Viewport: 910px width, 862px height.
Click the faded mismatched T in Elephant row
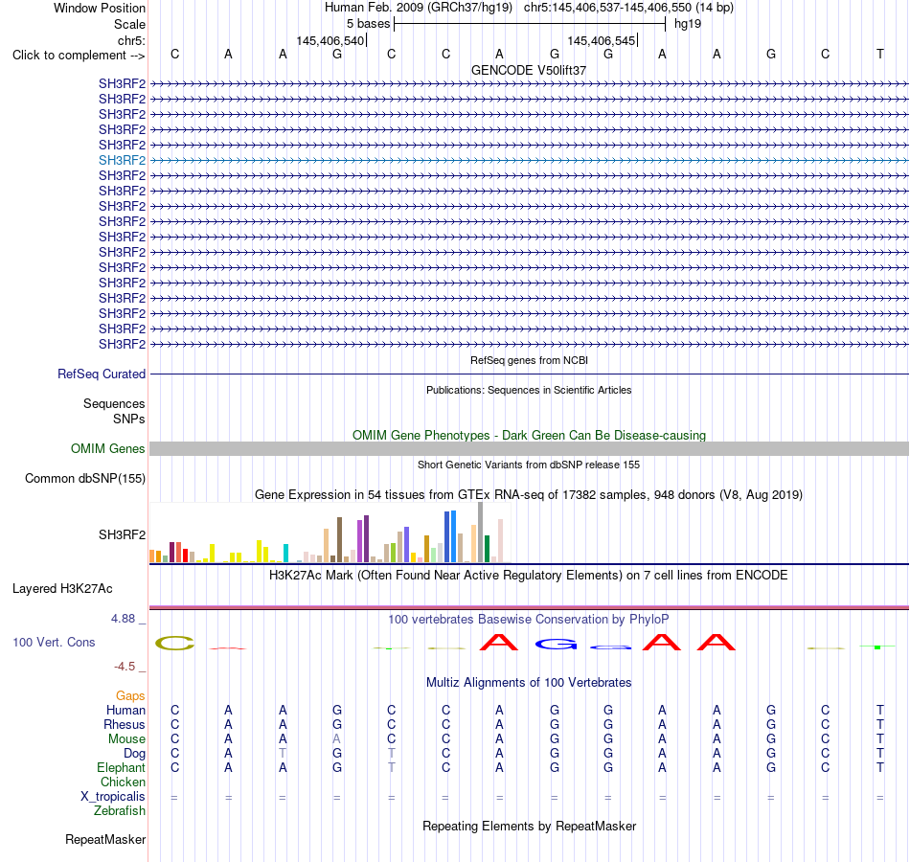(x=391, y=767)
